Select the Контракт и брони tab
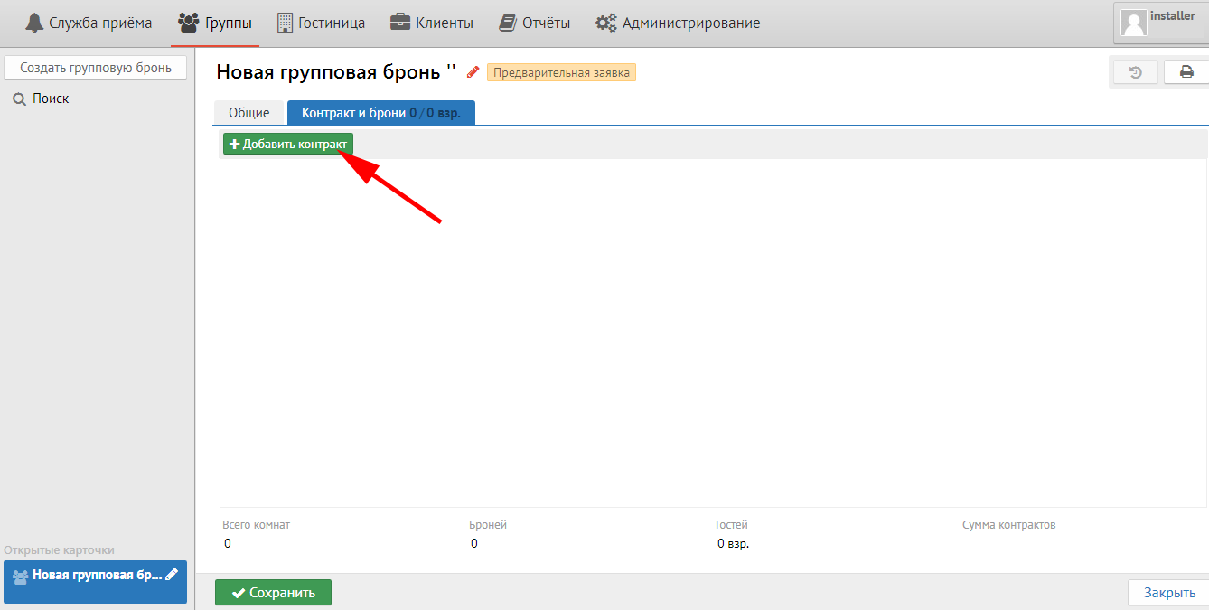The width and height of the screenshot is (1209, 610). (x=380, y=113)
